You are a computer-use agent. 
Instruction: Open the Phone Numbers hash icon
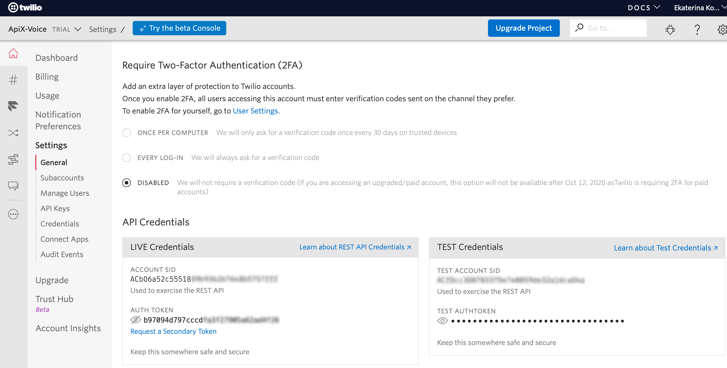point(13,80)
